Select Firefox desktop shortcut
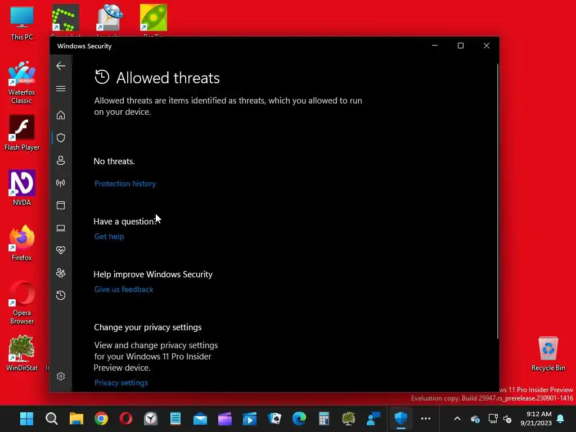This screenshot has width=576, height=432. [x=22, y=243]
